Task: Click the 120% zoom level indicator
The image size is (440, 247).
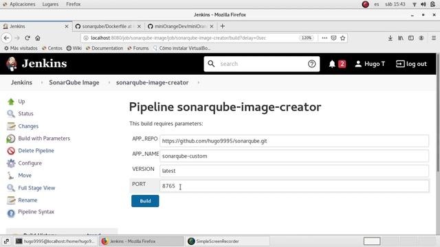Action: point(307,38)
